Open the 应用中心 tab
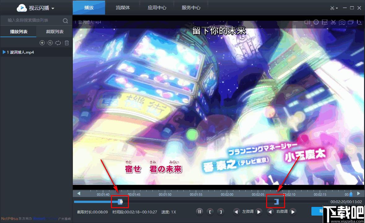Image resolution: width=365 pixels, height=223 pixels. pos(157,8)
